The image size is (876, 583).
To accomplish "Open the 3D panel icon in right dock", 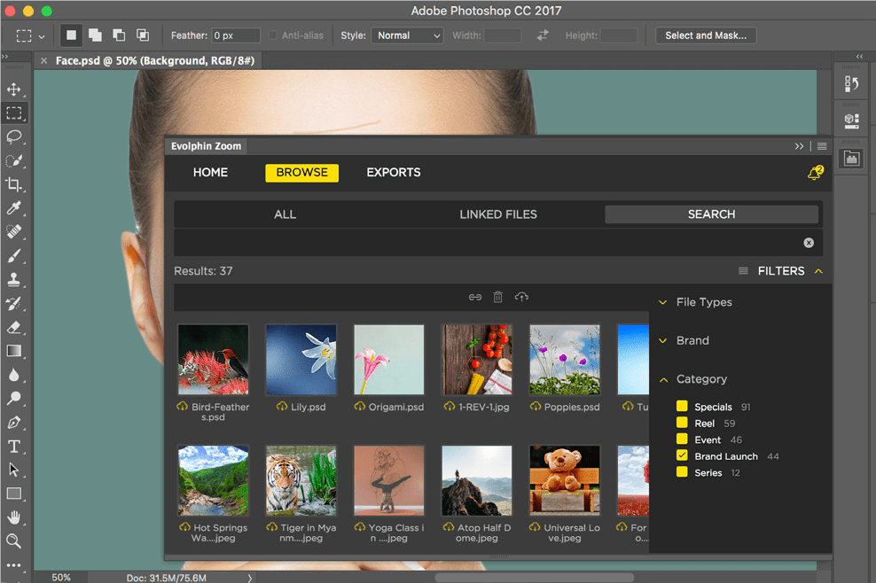I will 851,120.
